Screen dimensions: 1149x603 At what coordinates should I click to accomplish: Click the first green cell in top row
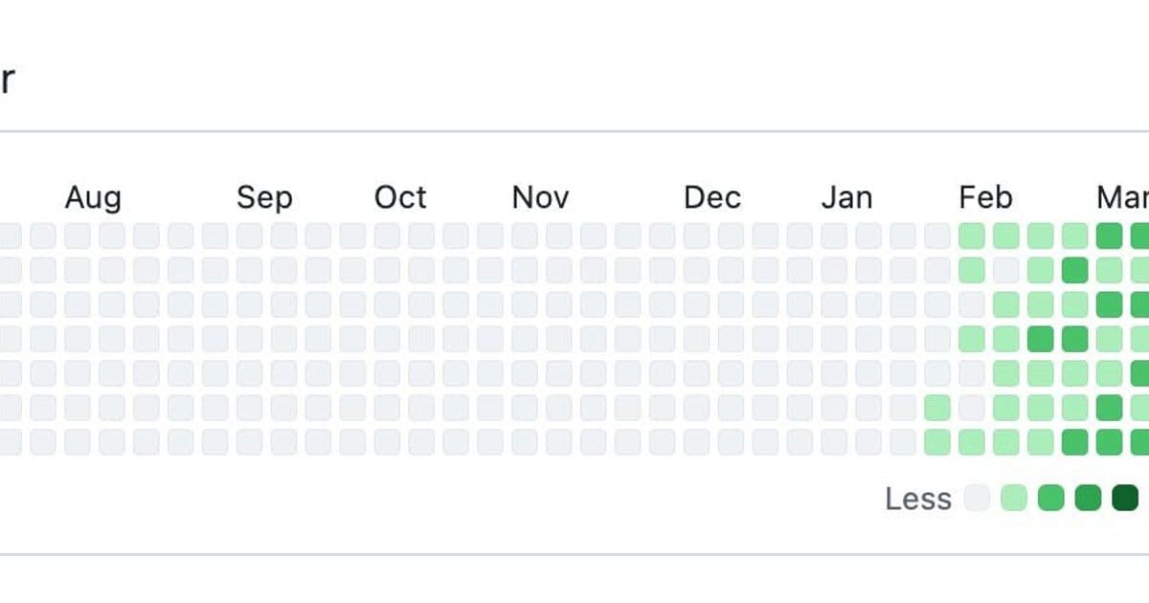tap(972, 235)
